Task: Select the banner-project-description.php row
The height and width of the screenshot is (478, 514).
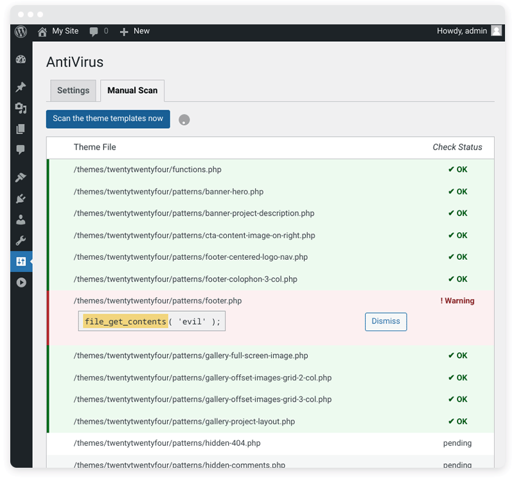Action: [270, 214]
